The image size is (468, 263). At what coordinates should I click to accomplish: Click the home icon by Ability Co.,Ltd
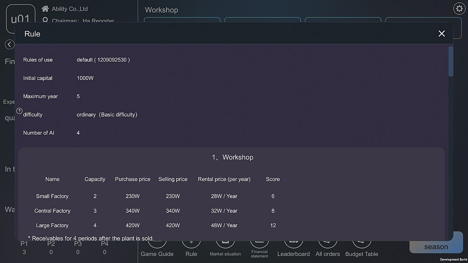click(45, 8)
